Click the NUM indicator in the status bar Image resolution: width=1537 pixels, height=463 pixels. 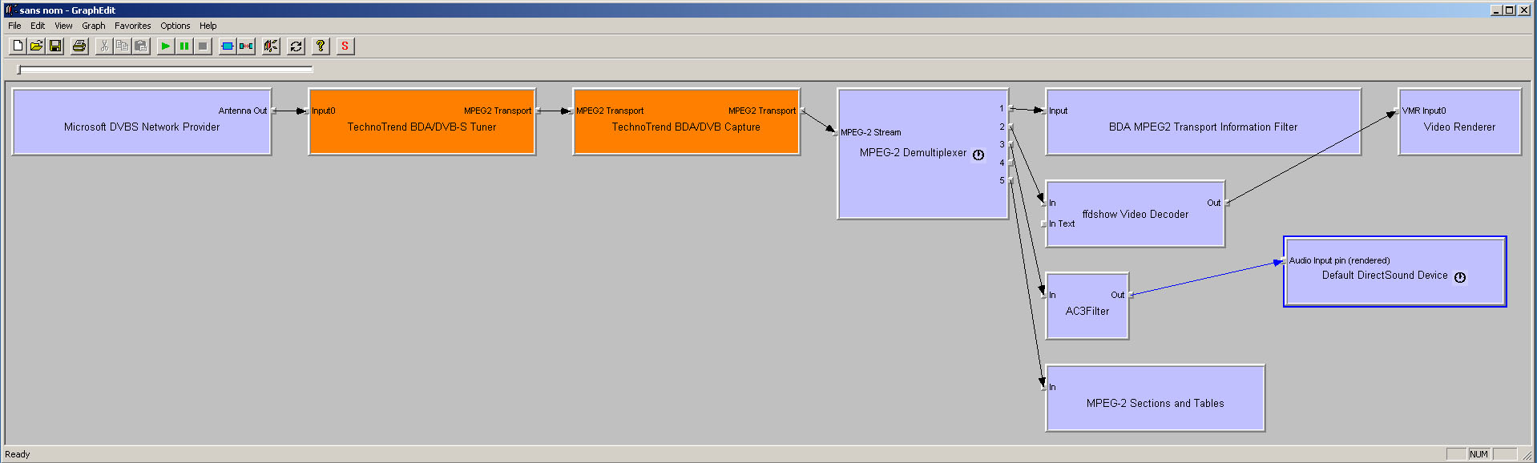[1479, 454]
